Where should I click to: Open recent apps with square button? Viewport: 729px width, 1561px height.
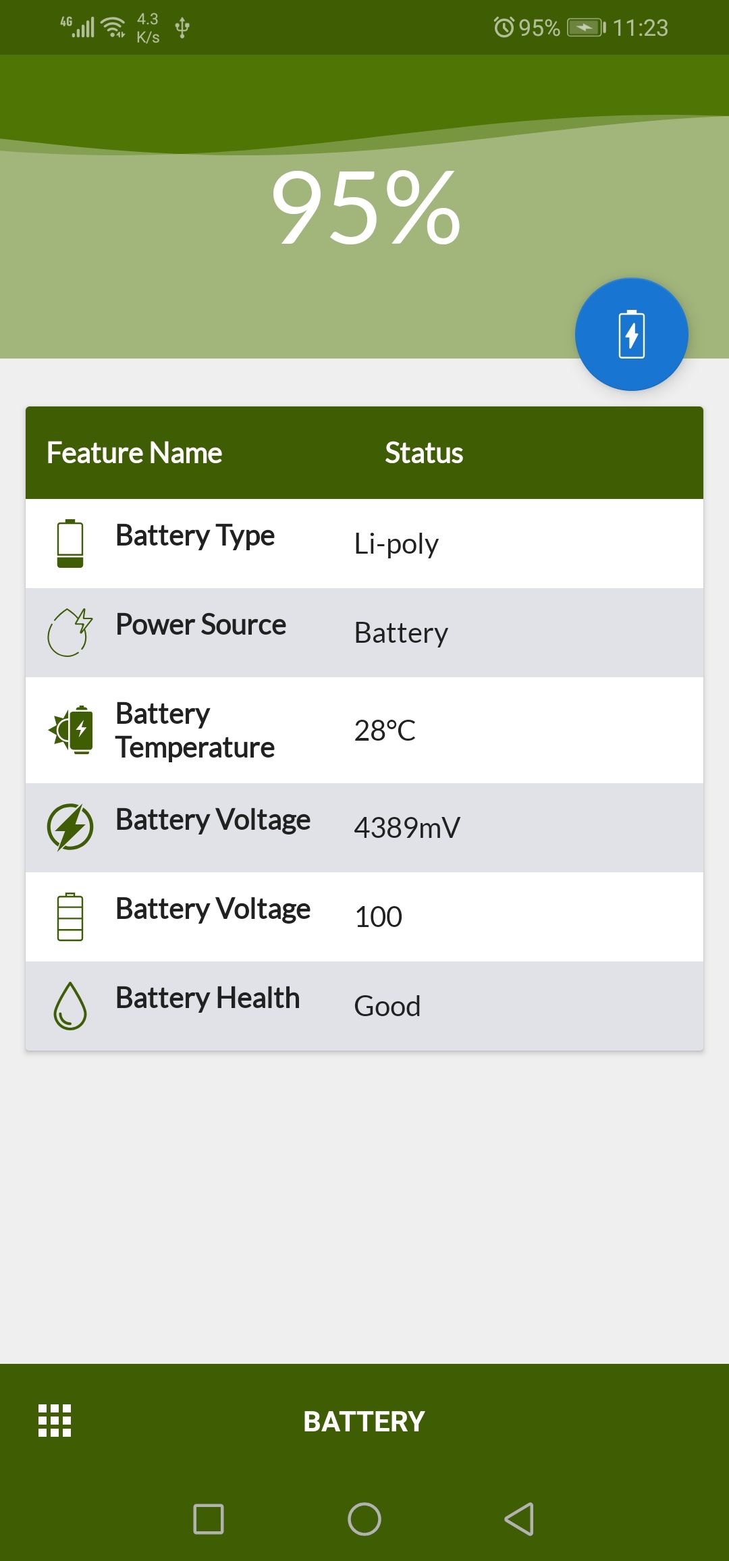209,1519
